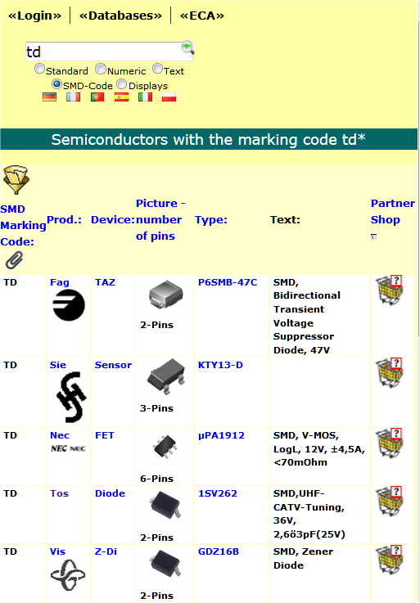This screenshot has width=420, height=603.
Task: Select the Displays radio button
Action: point(122,83)
